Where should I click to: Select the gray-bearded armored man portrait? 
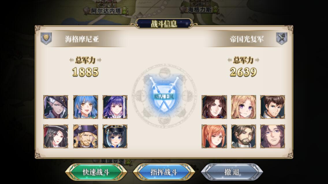pyautogui.click(x=243, y=136)
